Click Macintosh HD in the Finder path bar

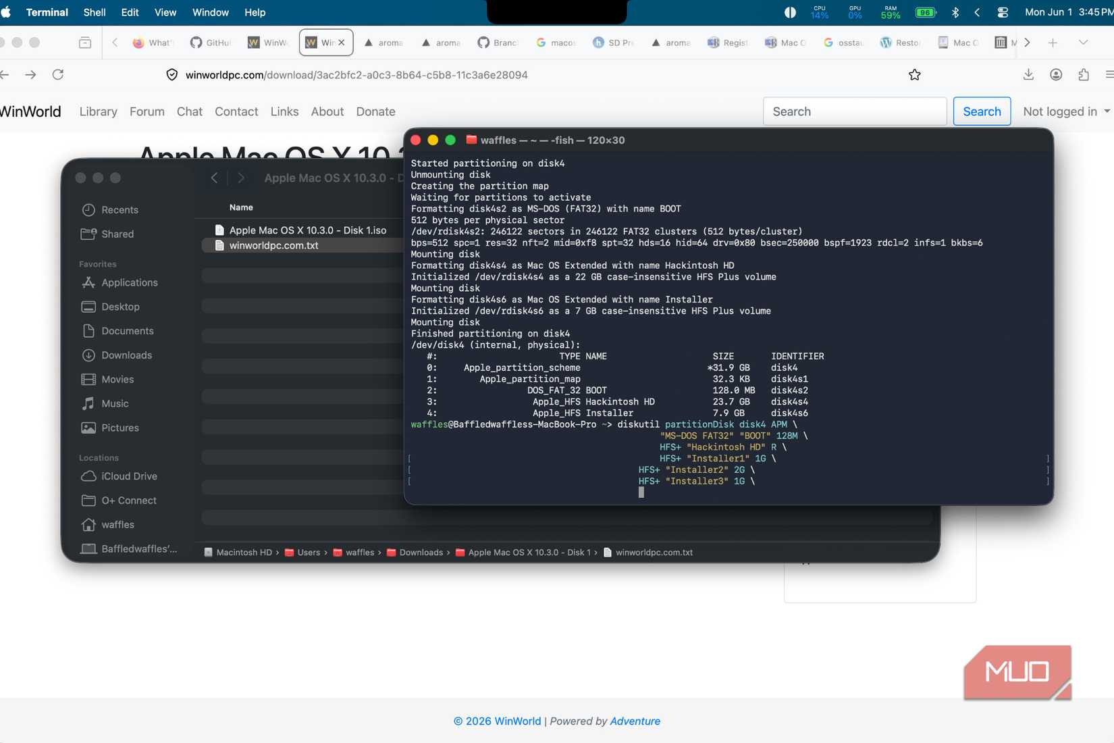click(x=238, y=553)
